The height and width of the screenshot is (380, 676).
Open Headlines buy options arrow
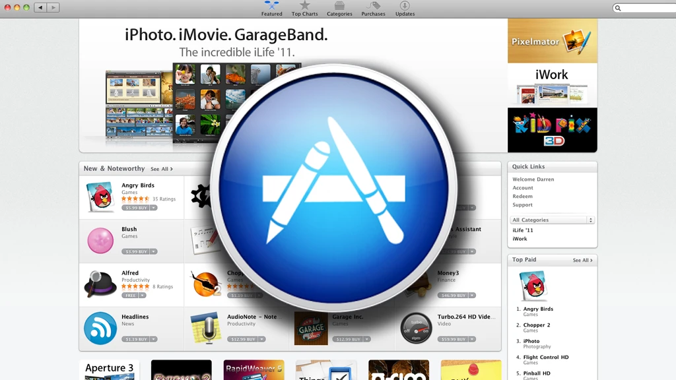point(153,340)
